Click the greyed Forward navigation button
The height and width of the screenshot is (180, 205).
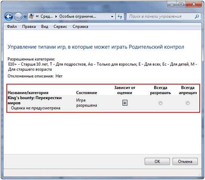18,17
